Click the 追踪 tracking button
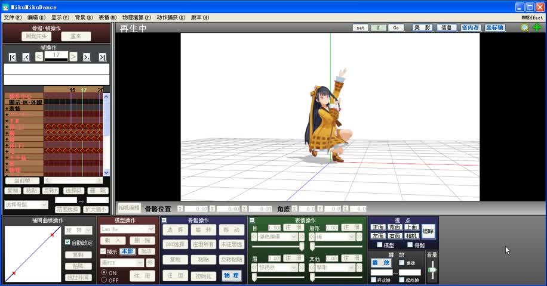This screenshot has width=547, height=286. [x=428, y=231]
